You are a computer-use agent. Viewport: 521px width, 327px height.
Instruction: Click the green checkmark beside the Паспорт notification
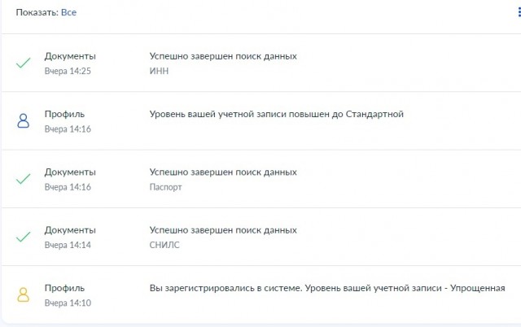click(x=24, y=179)
